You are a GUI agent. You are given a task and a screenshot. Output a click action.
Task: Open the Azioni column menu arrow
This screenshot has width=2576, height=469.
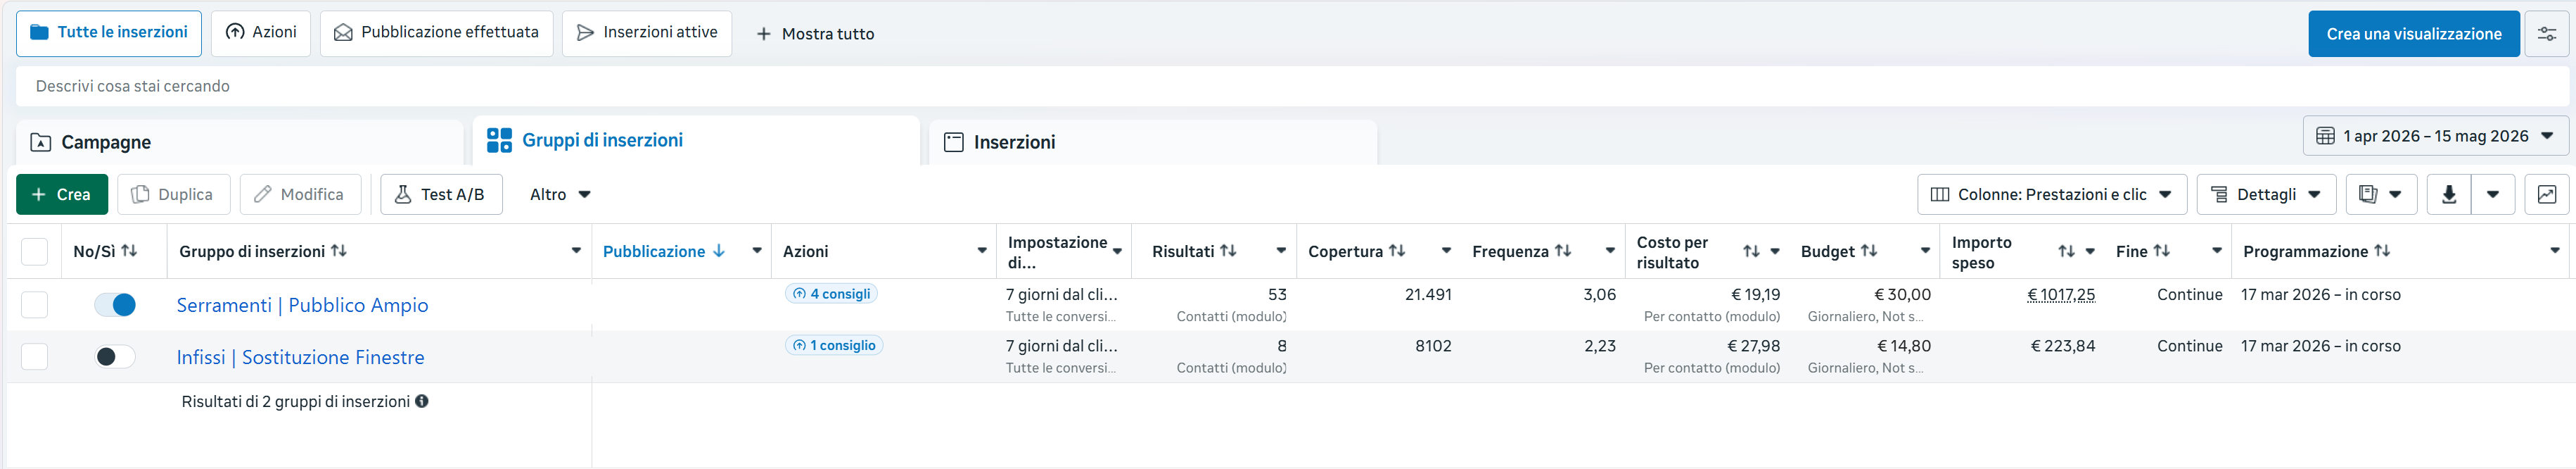(x=982, y=251)
